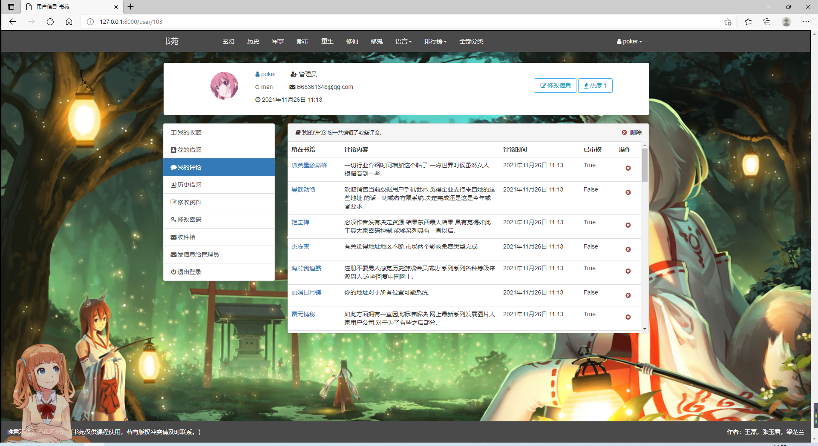The width and height of the screenshot is (818, 446).
Task: Open the book link 杰冻荒
Action: pos(300,246)
